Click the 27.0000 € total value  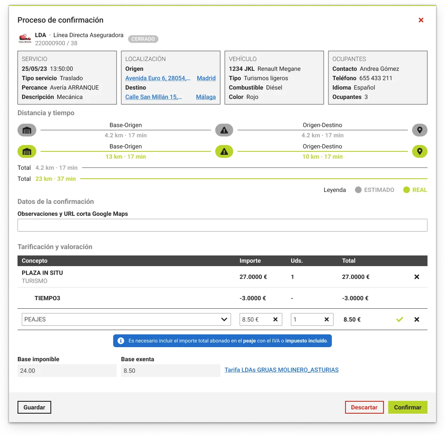click(356, 277)
